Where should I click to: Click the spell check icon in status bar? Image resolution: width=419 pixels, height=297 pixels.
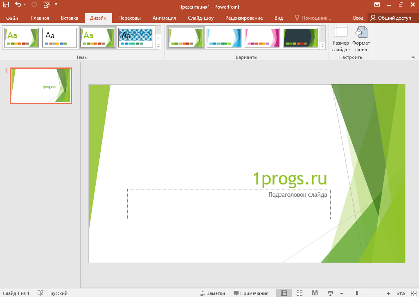[41, 293]
